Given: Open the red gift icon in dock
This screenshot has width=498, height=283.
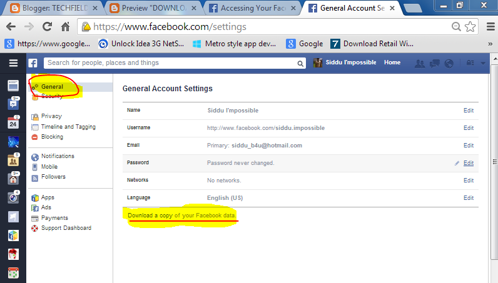Looking at the screenshot, I should pos(13,254).
